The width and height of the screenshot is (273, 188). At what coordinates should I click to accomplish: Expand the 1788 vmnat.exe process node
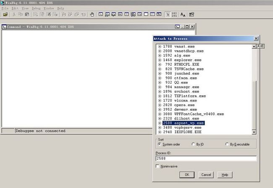pos(160,47)
